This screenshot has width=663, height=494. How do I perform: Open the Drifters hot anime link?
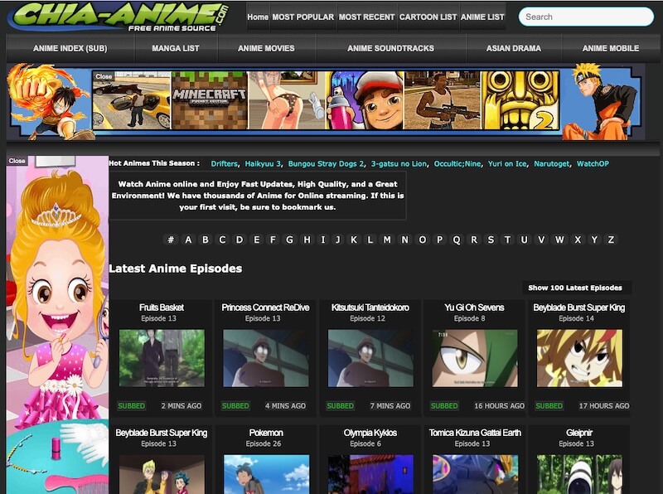(x=224, y=163)
